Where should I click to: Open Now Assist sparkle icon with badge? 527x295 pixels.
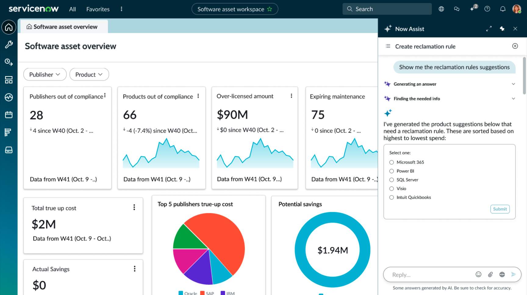(473, 8)
